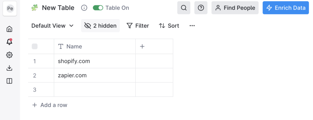Open the Home icon in sidebar
Viewport: 313px width, 120px height.
coord(9,29)
